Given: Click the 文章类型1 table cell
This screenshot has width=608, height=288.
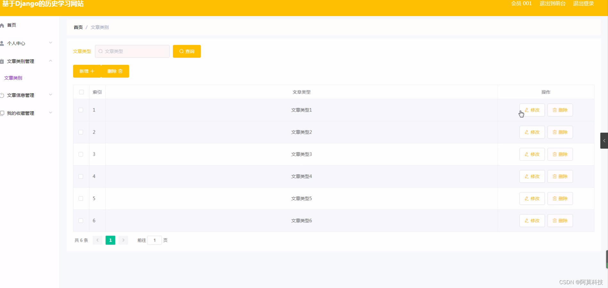Looking at the screenshot, I should [x=302, y=110].
